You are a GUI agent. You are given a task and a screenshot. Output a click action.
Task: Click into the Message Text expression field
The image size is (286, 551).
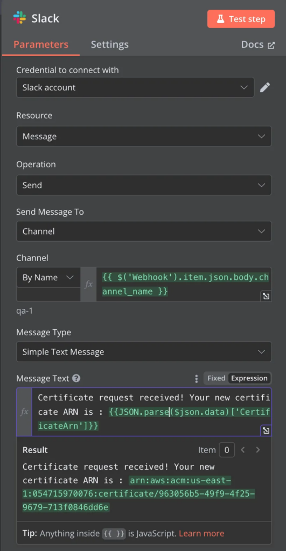click(x=152, y=412)
